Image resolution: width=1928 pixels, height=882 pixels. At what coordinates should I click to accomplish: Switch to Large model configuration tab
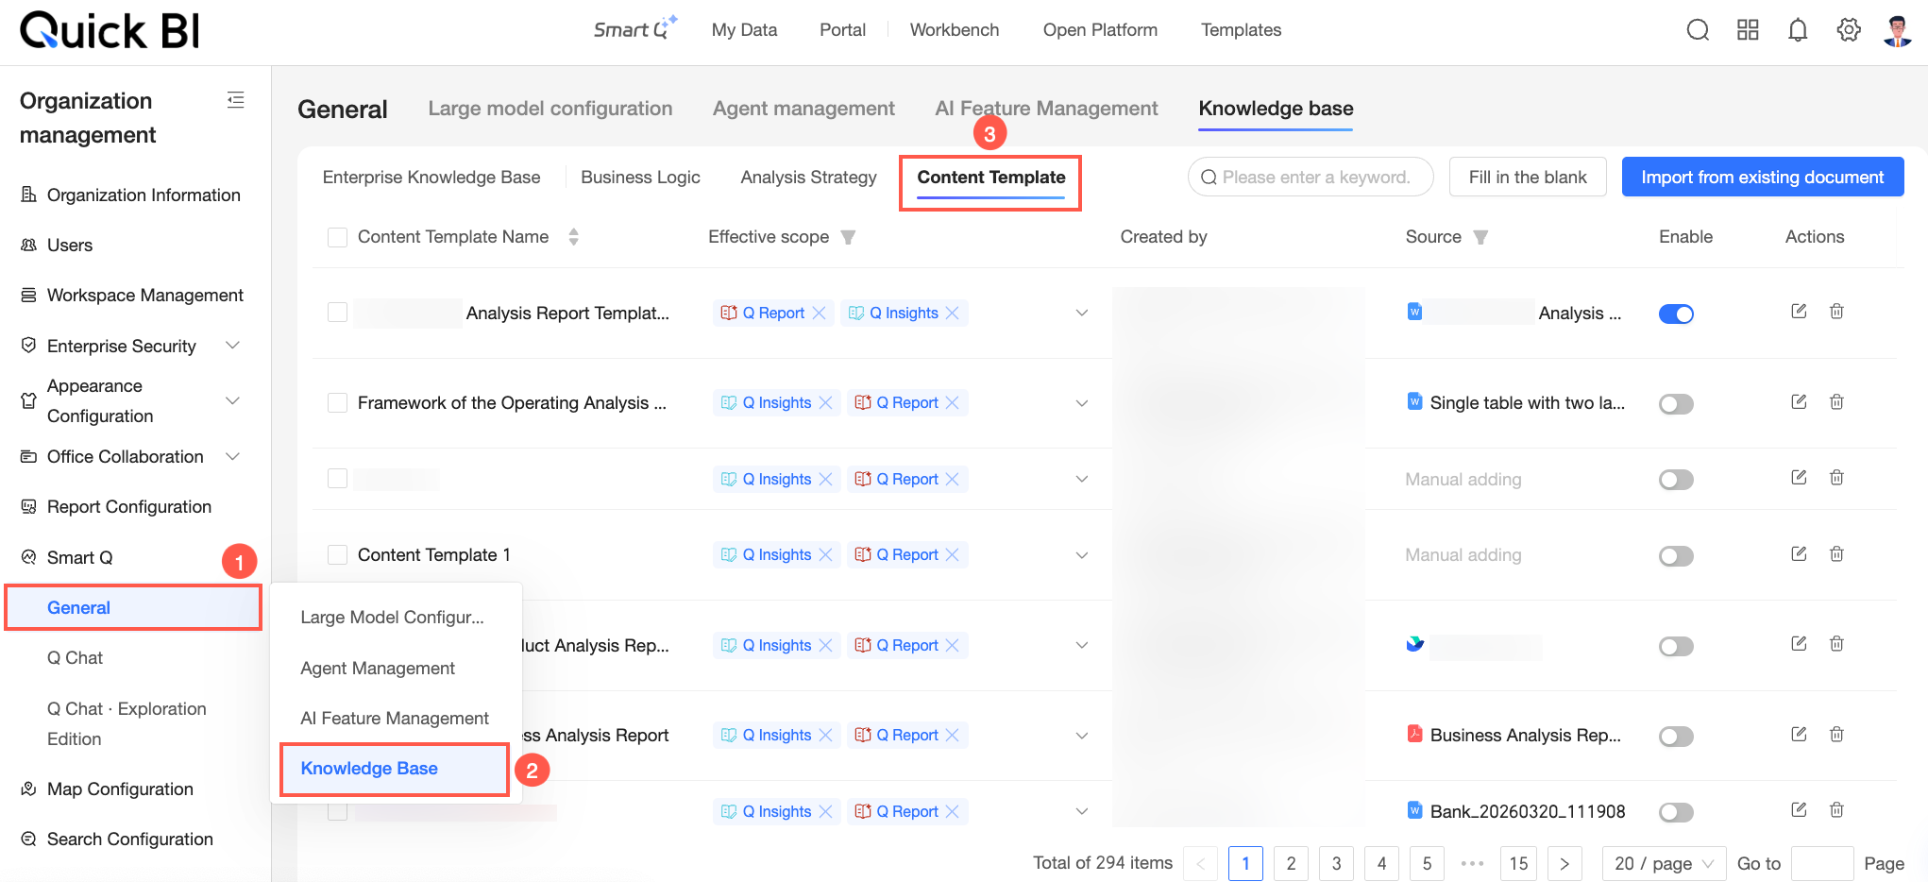tap(550, 109)
